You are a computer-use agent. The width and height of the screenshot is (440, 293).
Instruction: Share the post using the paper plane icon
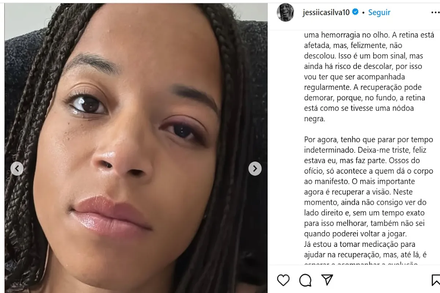[327, 280]
